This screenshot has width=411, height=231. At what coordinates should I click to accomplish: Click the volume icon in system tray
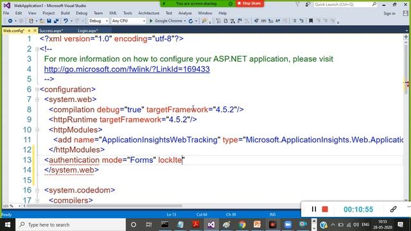point(356,225)
